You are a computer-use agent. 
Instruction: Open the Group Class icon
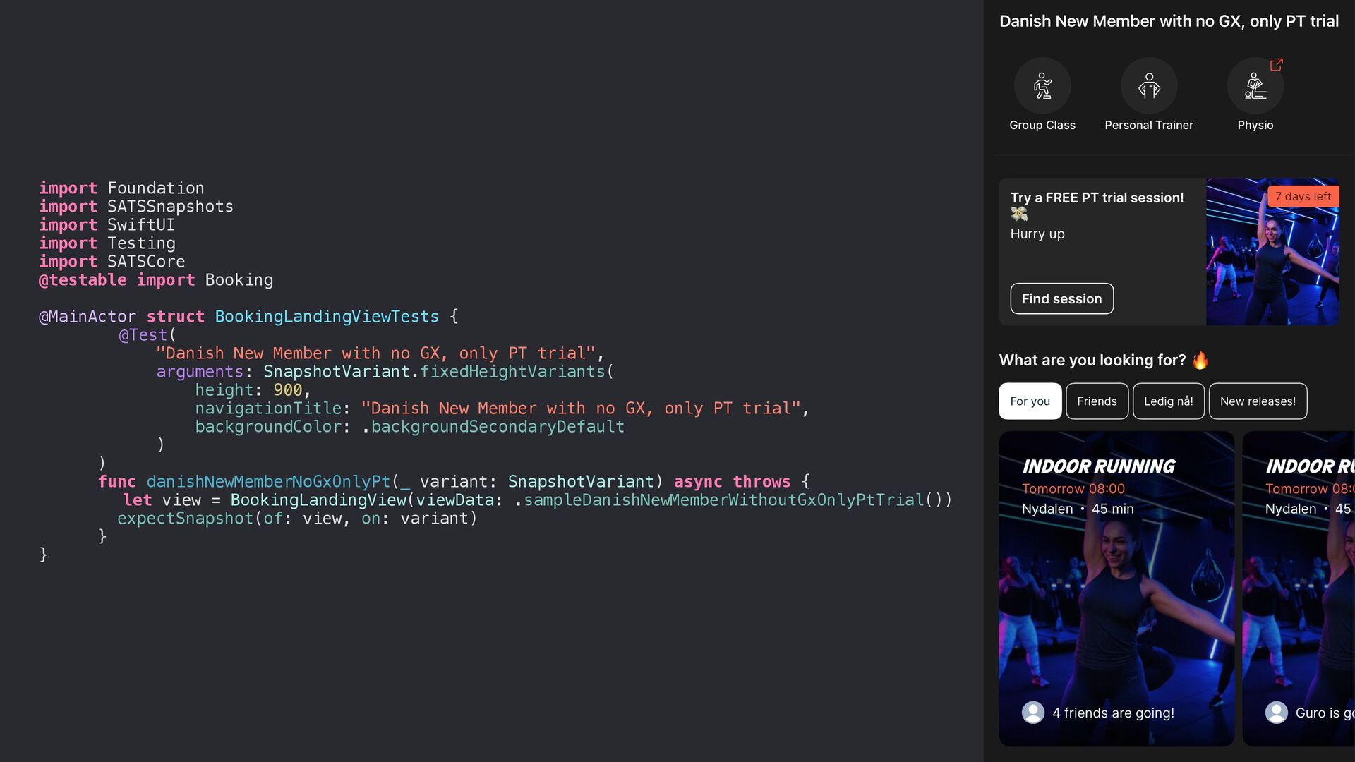1042,86
